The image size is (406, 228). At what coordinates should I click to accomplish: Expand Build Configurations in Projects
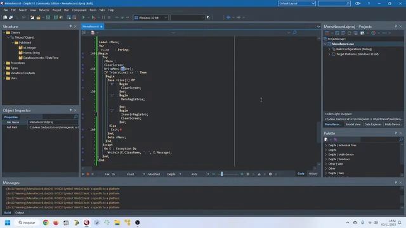pos(329,49)
